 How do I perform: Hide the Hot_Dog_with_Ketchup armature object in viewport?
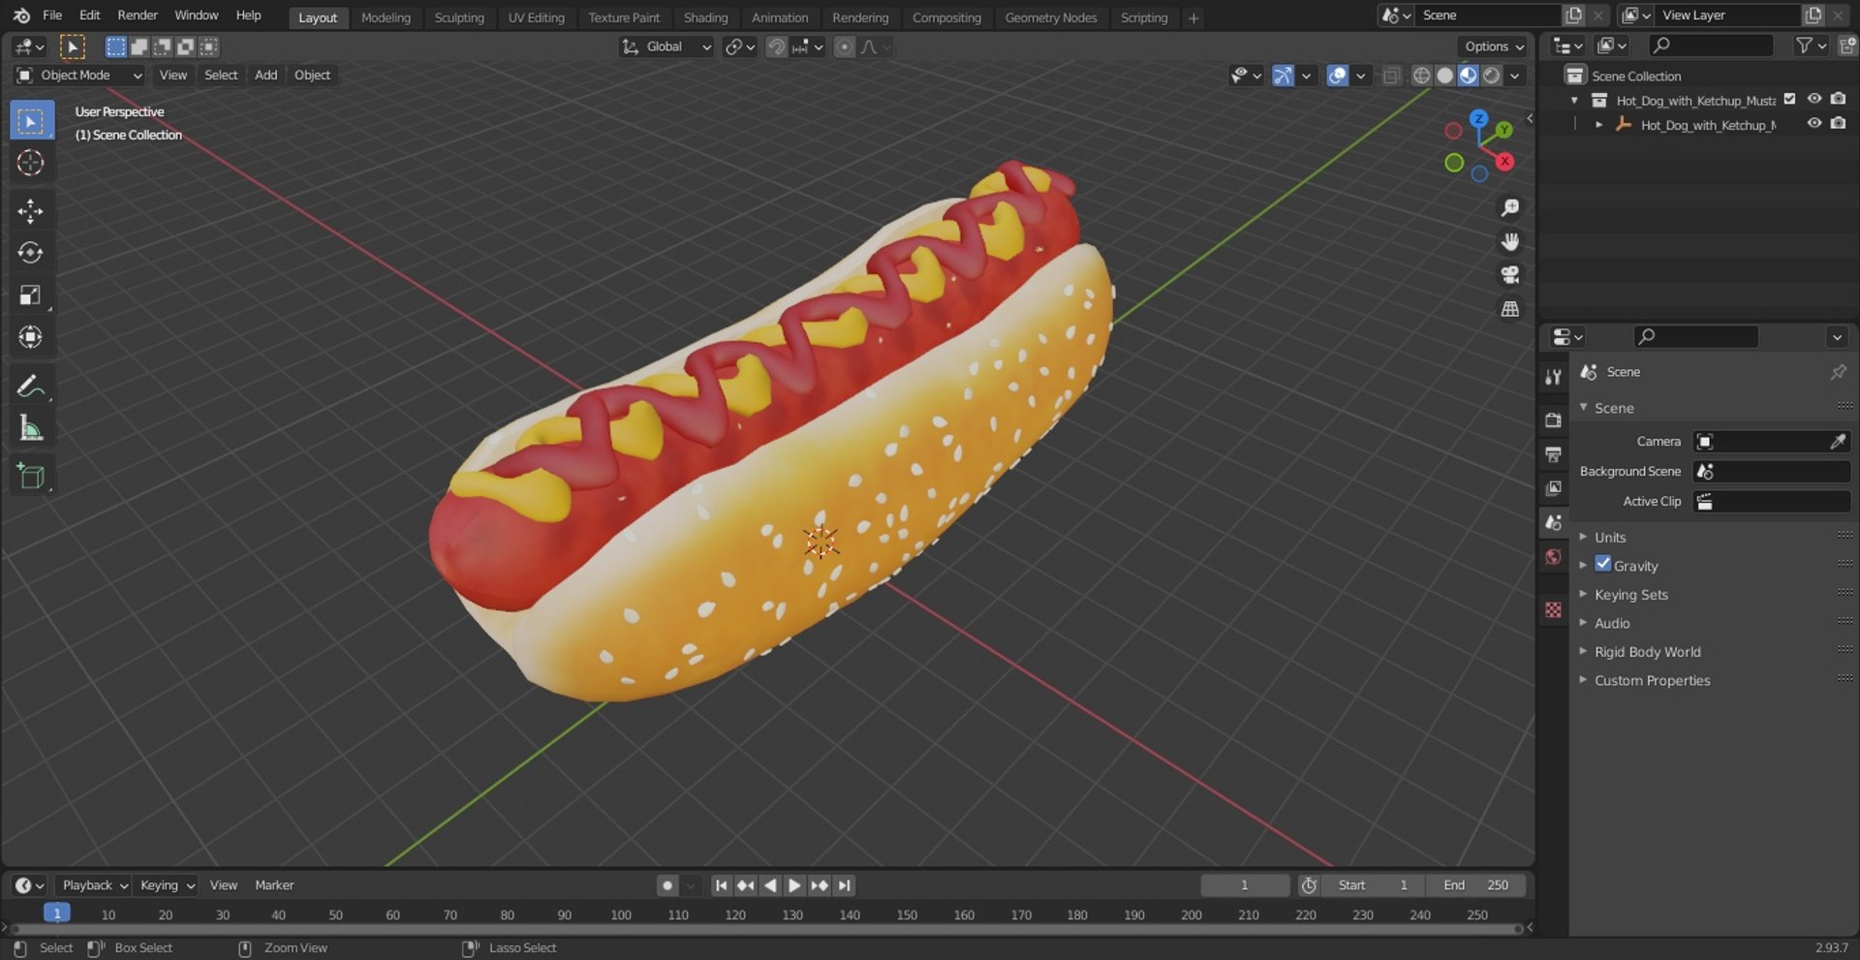tap(1814, 124)
